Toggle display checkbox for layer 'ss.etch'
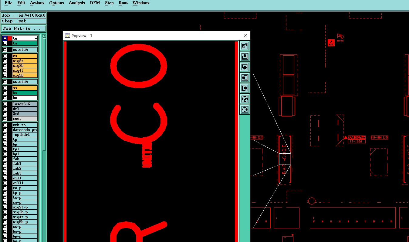The width and height of the screenshot is (409, 242). [5, 82]
